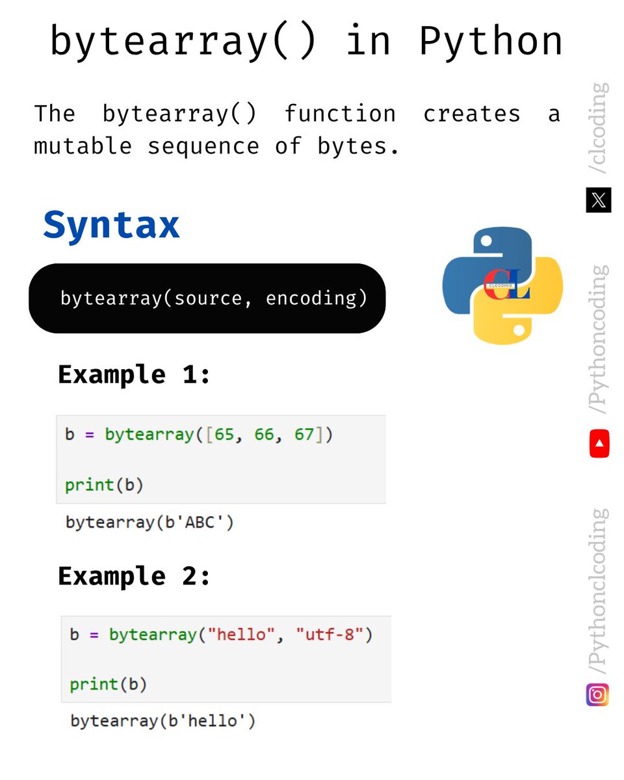This screenshot has width=624, height=780.
Task: Click code line with "hello", "utf-8"
Action: point(222,634)
